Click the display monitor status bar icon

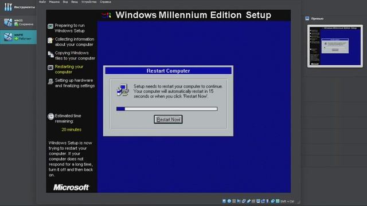pos(258,201)
